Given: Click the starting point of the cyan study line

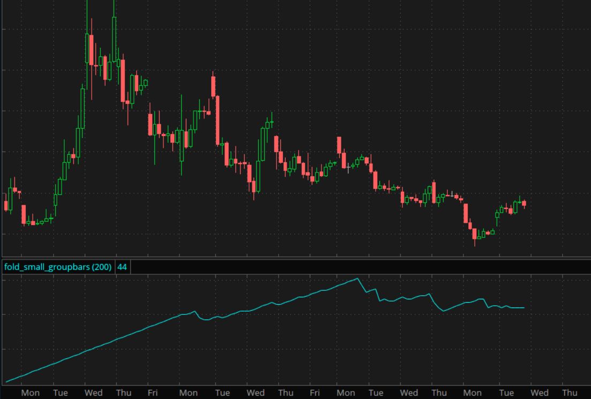Looking at the screenshot, I should 6,382.
